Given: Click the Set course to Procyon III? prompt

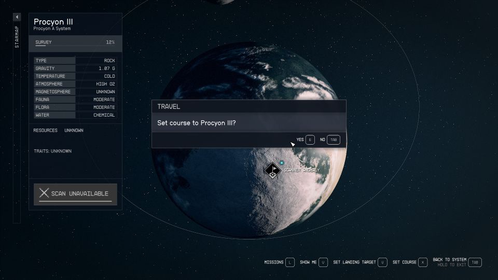Looking at the screenshot, I should pyautogui.click(x=197, y=123).
